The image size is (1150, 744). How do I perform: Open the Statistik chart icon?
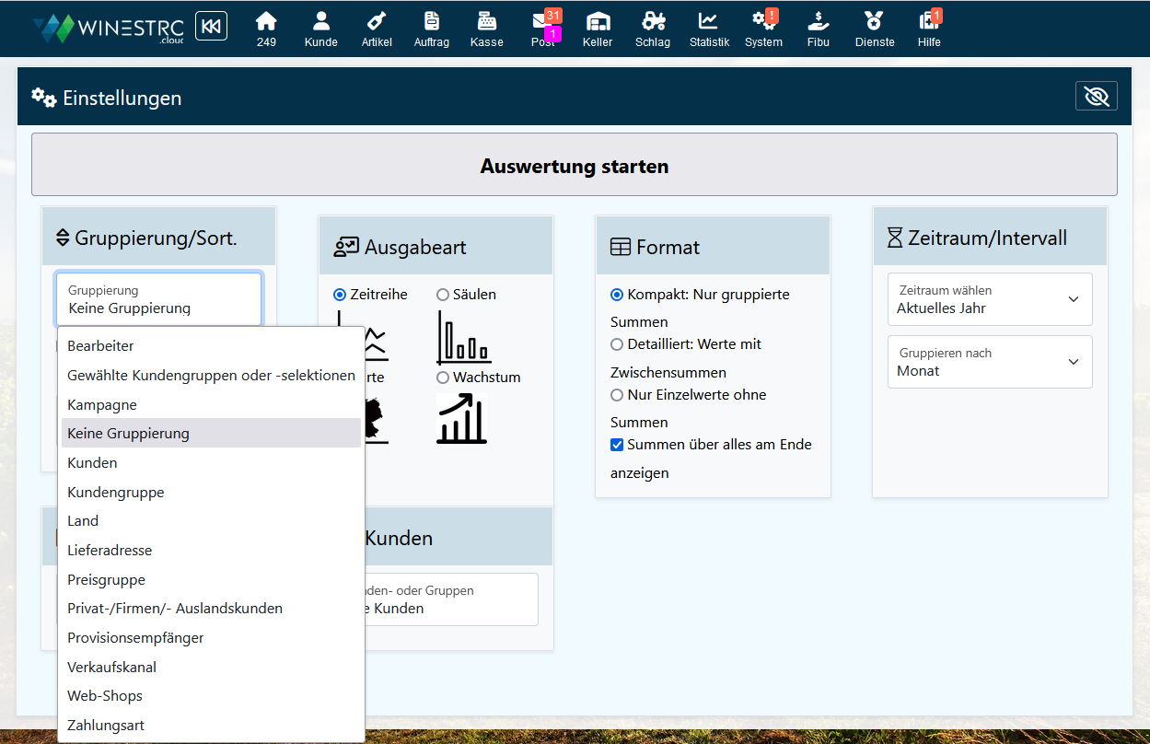708,29
